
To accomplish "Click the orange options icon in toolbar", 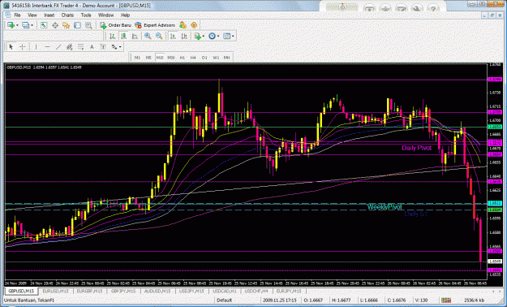I will tap(194, 25).
